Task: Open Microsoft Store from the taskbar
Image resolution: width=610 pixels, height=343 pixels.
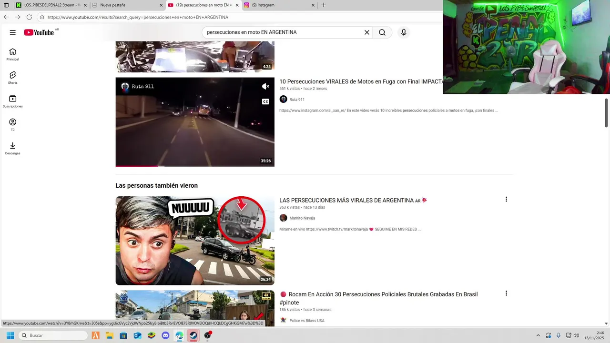Action: point(123,335)
